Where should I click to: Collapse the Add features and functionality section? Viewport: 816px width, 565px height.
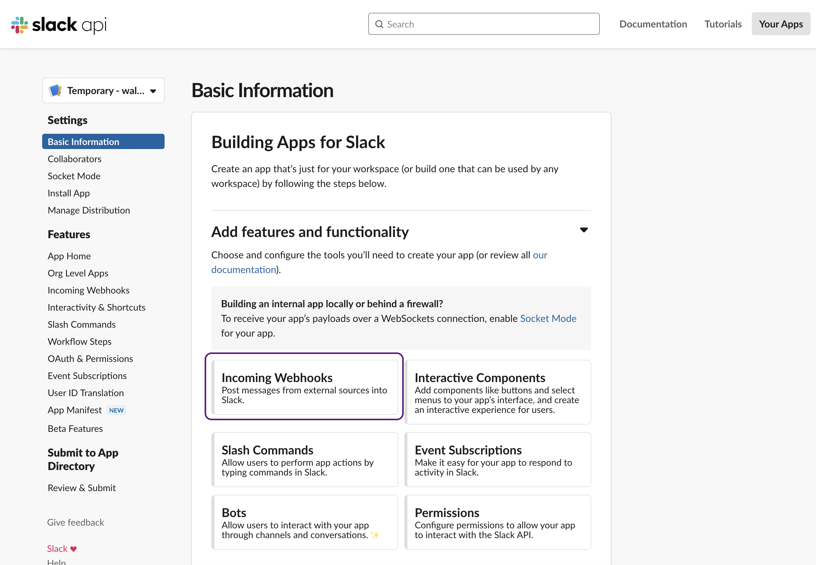coord(584,230)
